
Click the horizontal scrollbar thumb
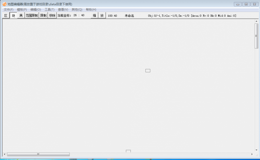(38, 154)
